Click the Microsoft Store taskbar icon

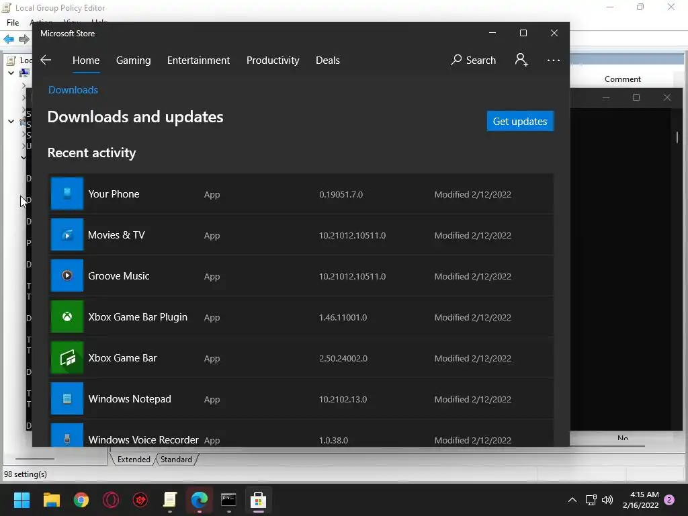pyautogui.click(x=259, y=500)
